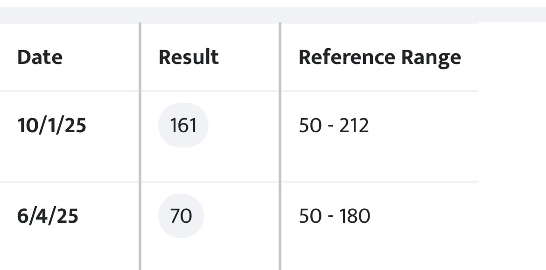Select the 10/1/25 date entry
546x270 pixels.
tap(52, 126)
